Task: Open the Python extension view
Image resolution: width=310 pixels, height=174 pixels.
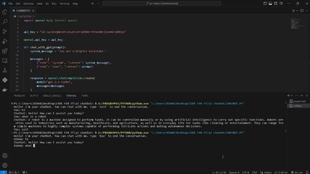Action: [x=5, y=80]
